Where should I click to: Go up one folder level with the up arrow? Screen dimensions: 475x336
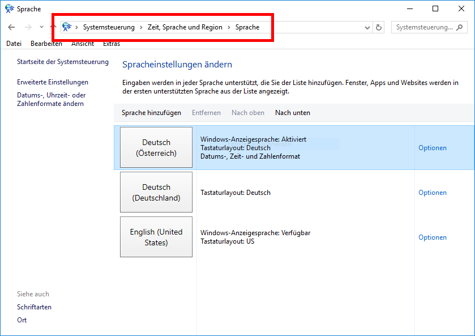[53, 27]
